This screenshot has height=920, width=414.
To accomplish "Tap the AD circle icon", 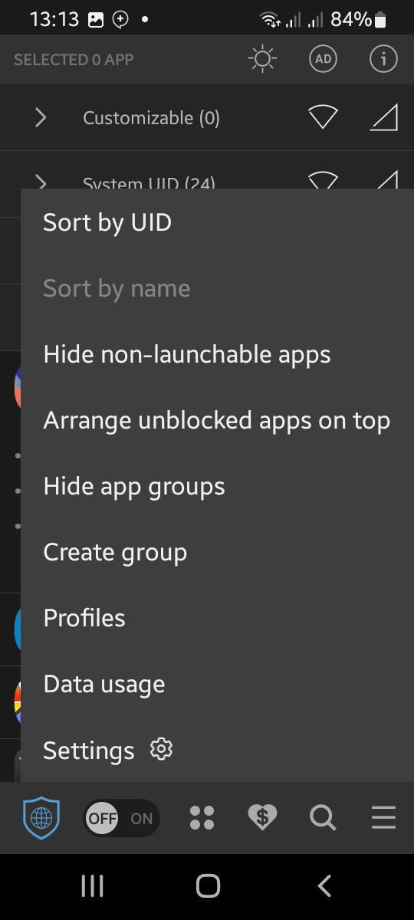I will click(x=323, y=59).
